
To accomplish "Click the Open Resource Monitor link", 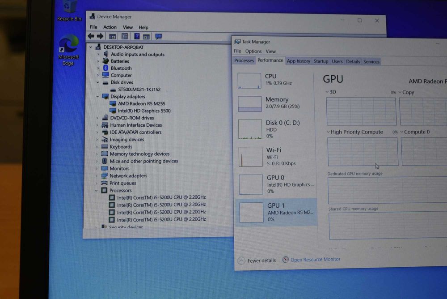I will coord(315,259).
